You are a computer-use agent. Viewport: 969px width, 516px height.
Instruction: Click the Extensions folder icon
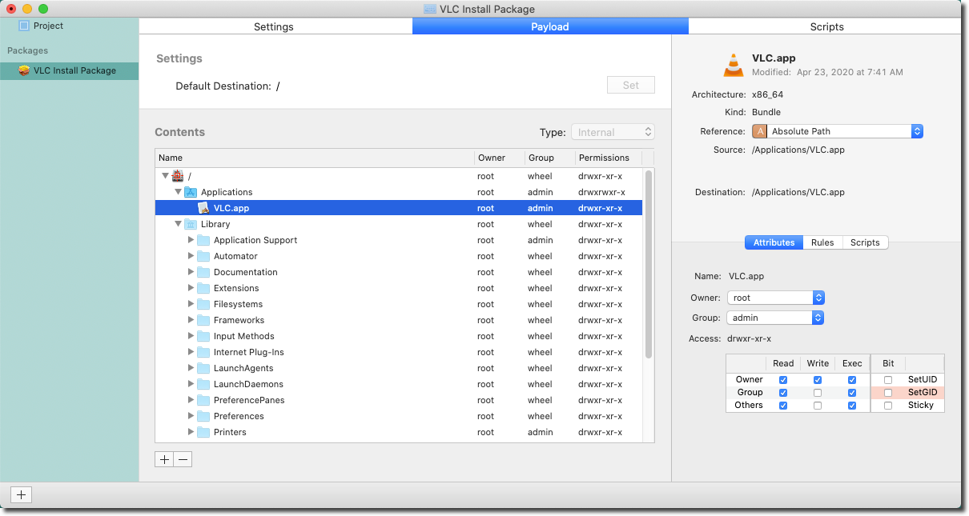point(203,288)
